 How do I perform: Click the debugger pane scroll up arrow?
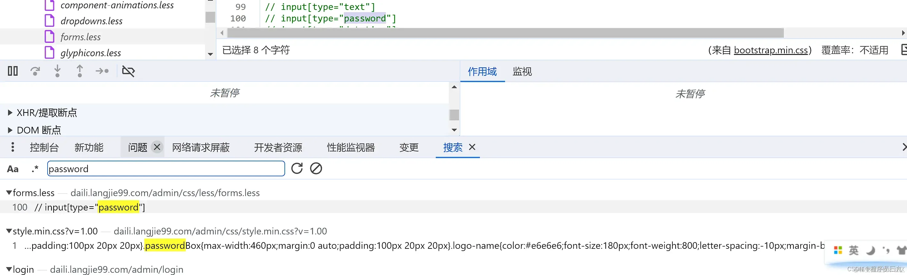point(454,87)
